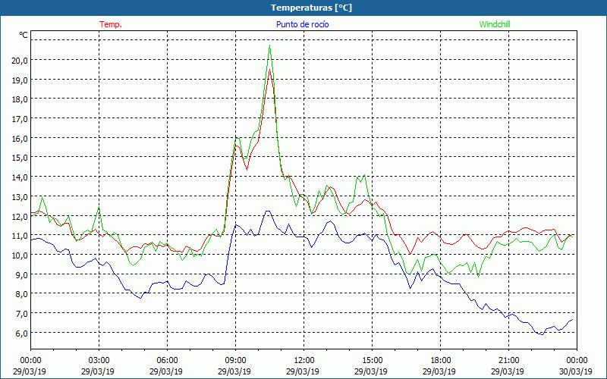Click the 20,0 y-axis value

pos(20,61)
